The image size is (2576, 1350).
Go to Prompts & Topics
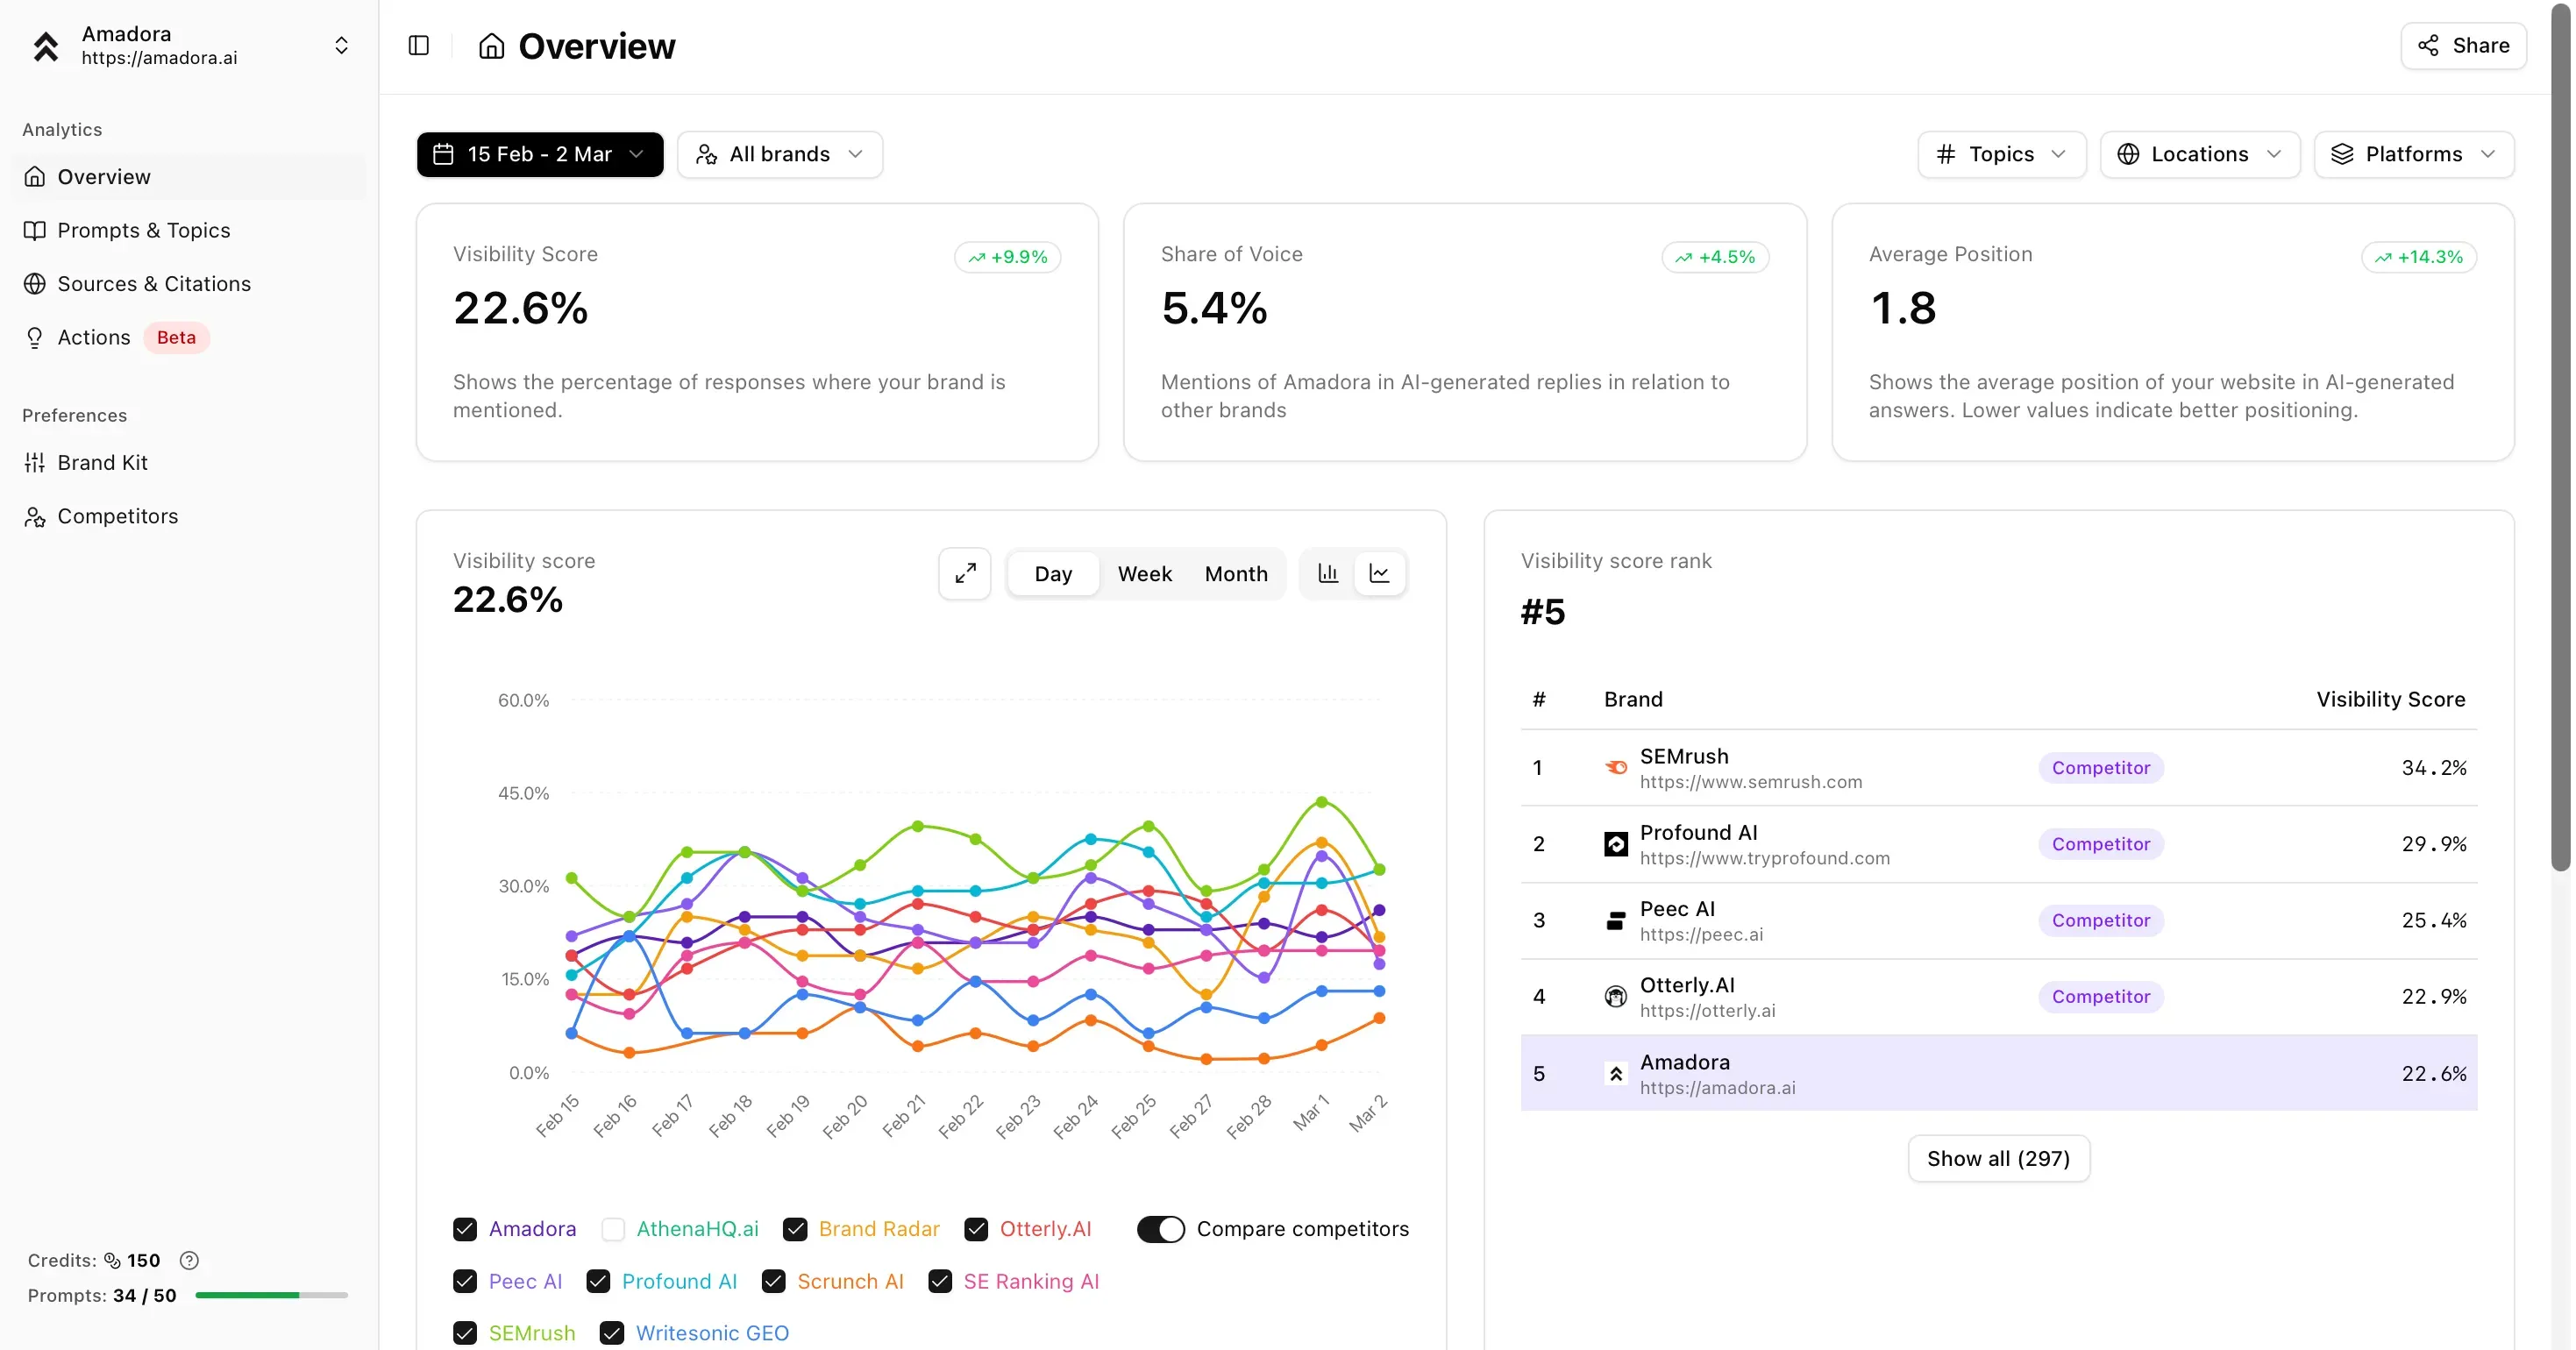[x=189, y=231]
